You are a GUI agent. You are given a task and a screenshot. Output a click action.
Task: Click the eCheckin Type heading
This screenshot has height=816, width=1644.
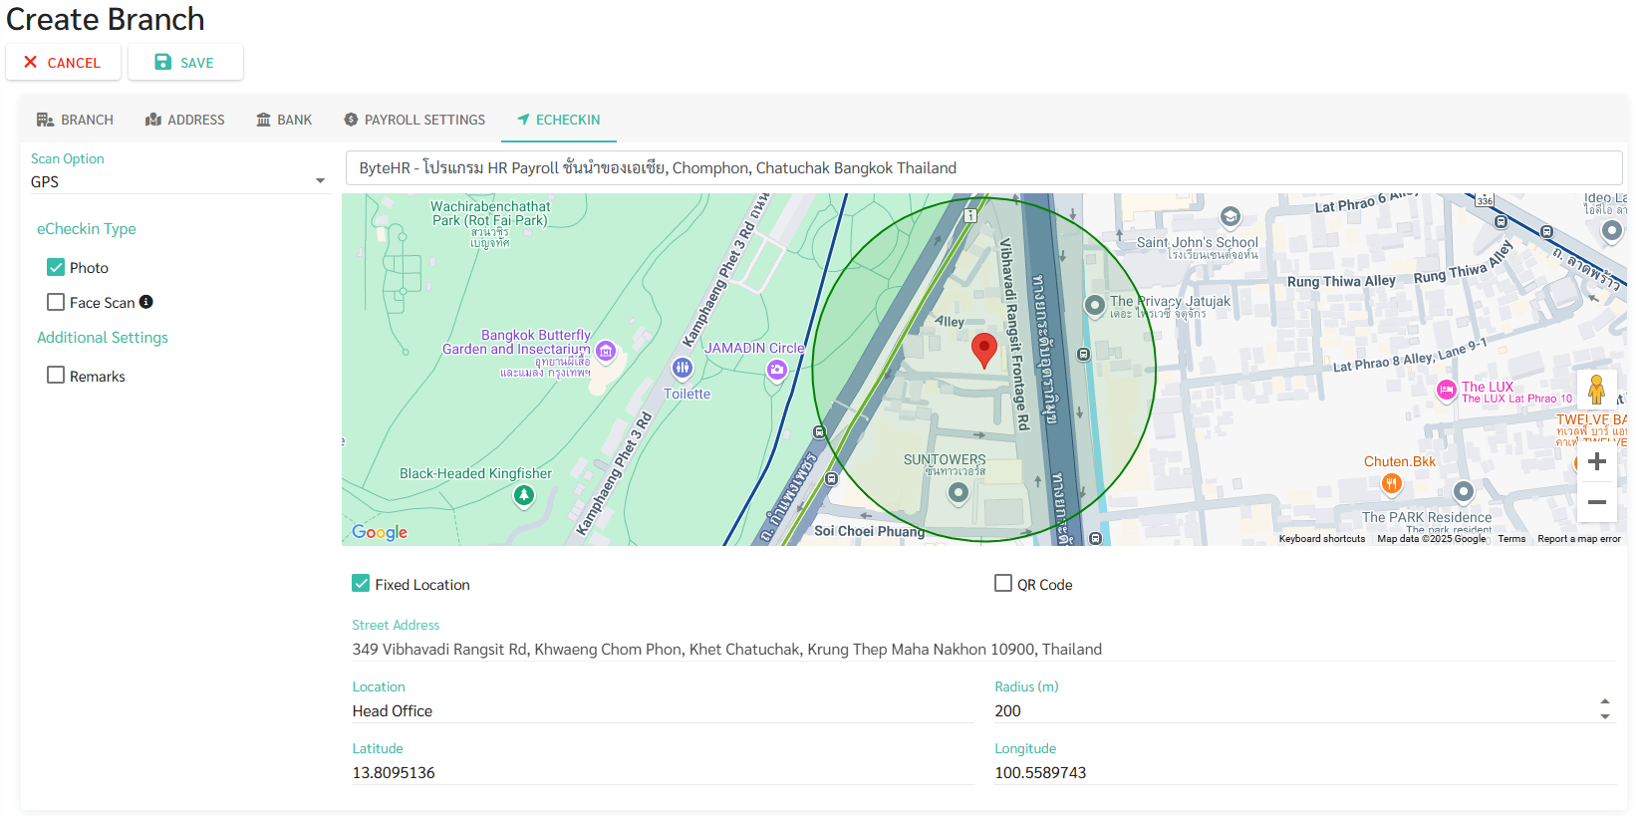87,228
